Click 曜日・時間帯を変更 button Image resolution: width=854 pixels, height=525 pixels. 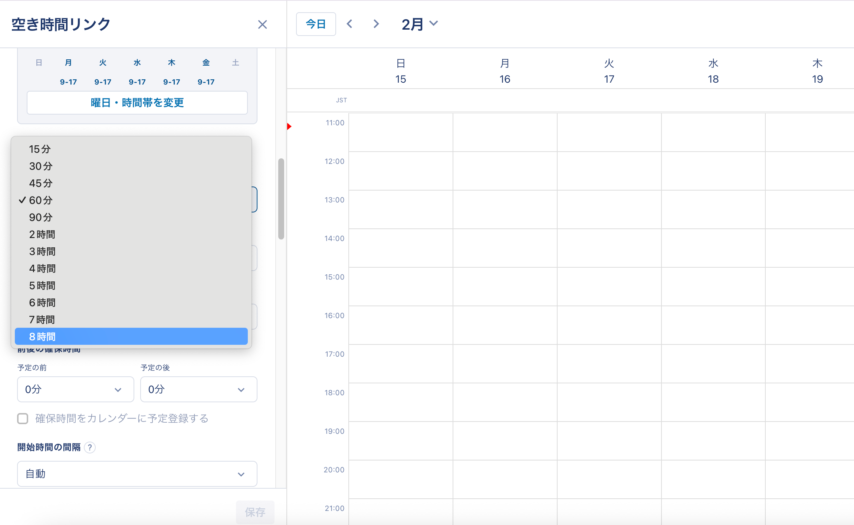(137, 103)
